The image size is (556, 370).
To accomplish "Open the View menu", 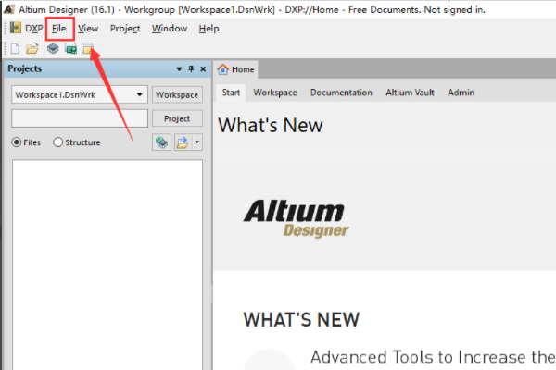I will (x=88, y=29).
